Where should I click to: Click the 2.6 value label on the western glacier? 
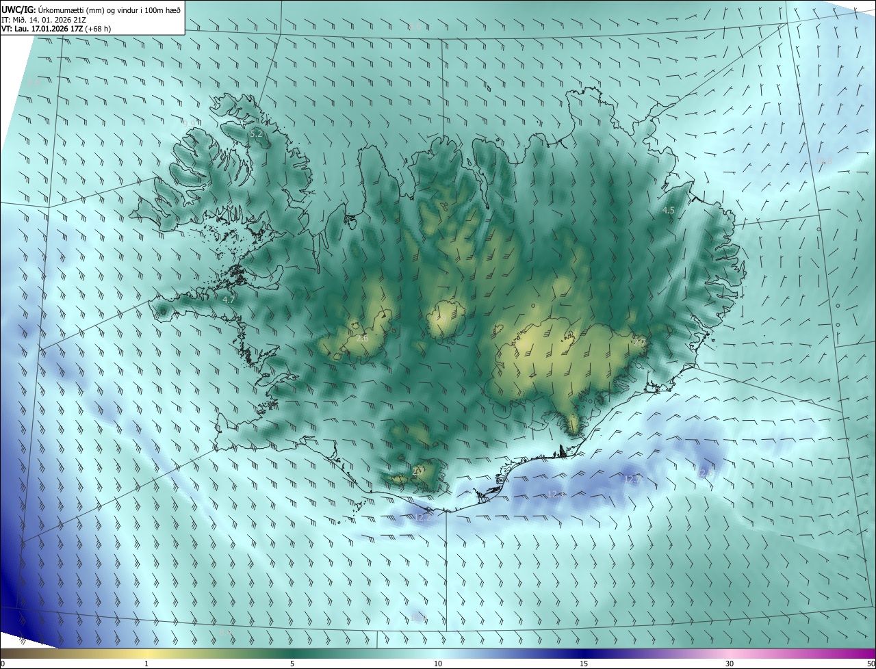click(362, 338)
